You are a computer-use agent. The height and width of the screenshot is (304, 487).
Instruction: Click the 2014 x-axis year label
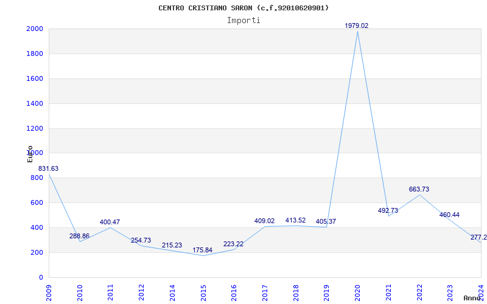[172, 292]
